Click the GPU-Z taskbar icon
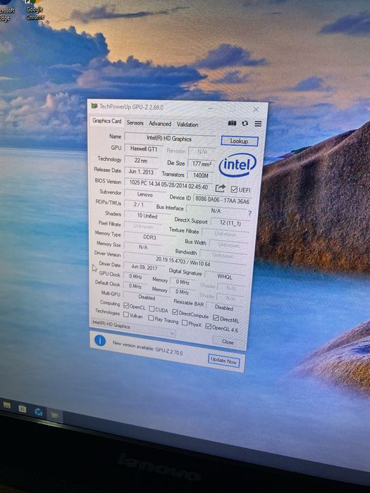370x493 pixels. [x=55, y=416]
